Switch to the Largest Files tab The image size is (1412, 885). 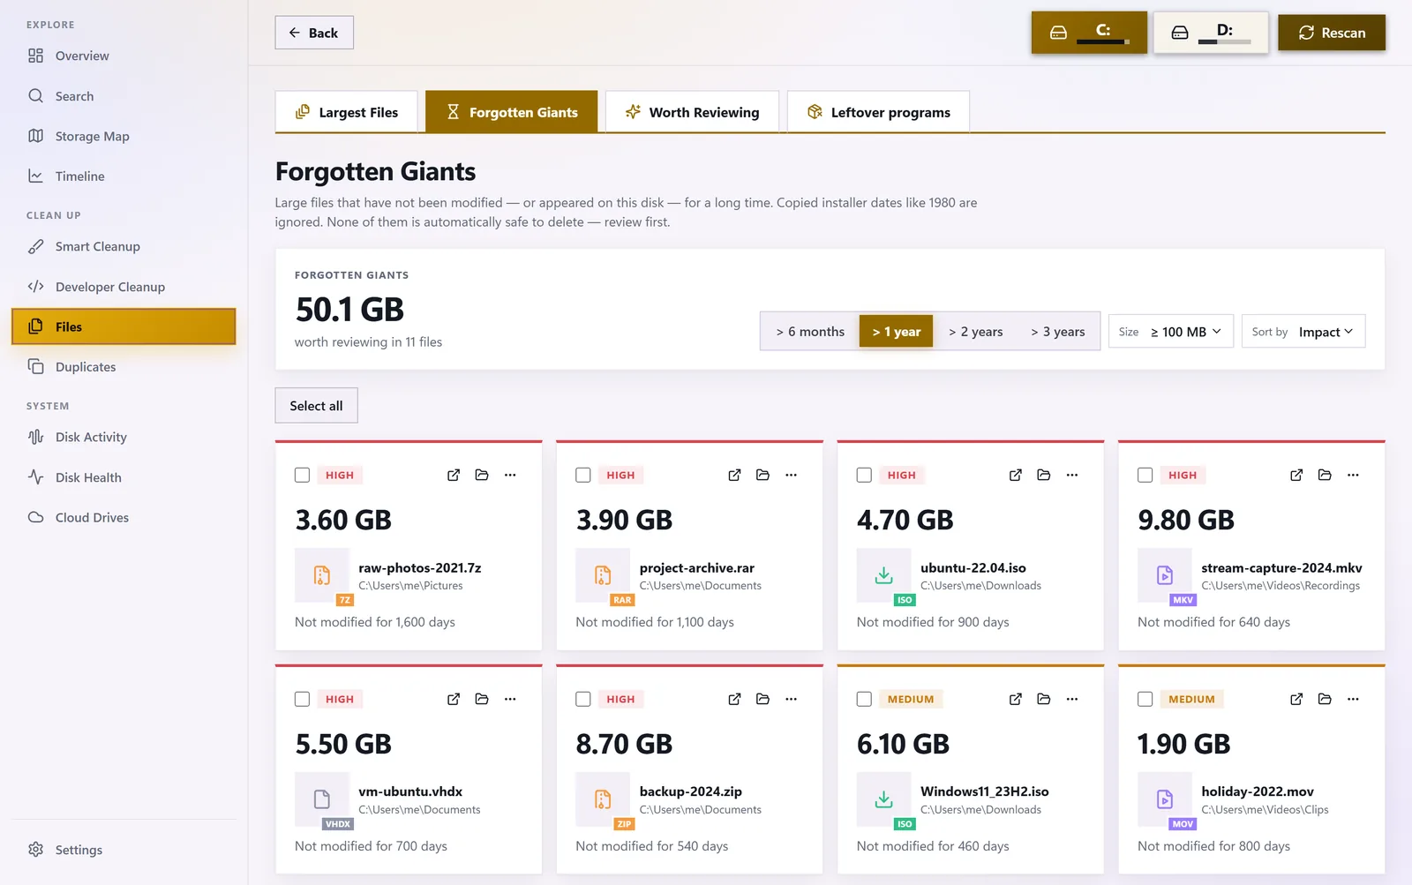click(x=346, y=112)
